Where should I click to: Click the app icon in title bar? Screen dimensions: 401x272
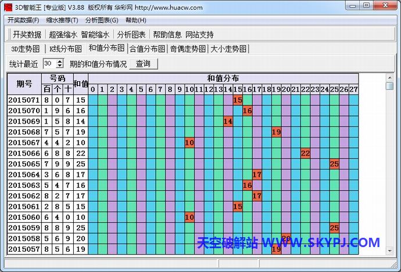pos(8,7)
